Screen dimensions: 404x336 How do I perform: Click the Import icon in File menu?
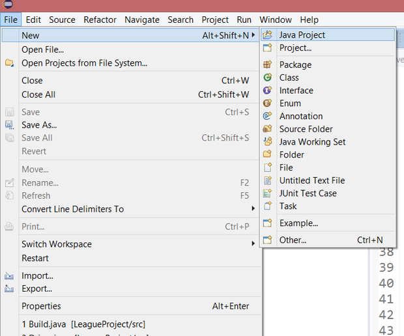point(9,276)
